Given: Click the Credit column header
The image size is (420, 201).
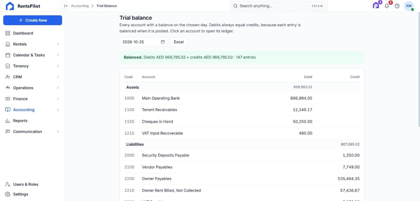Looking at the screenshot, I should (x=355, y=77).
